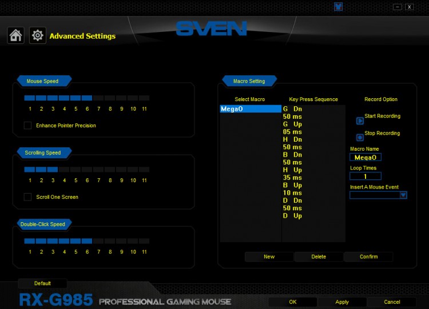The height and width of the screenshot is (309, 429).
Task: Click the Macro Setting section header
Action: pyautogui.click(x=249, y=81)
